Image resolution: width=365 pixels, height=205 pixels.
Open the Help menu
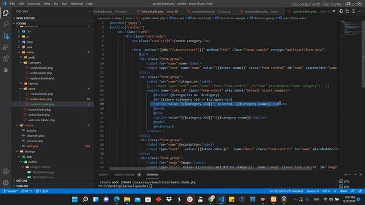(90, 4)
